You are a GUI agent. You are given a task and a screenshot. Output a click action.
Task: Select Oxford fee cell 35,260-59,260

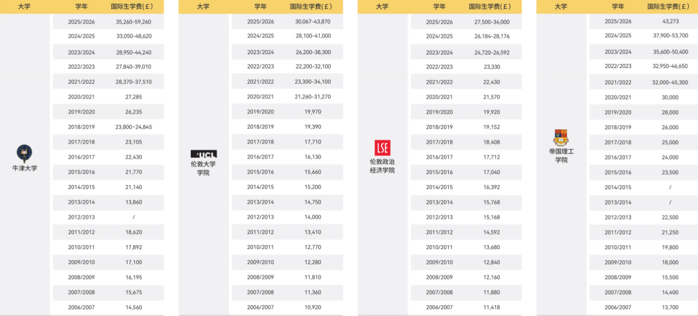coord(134,22)
